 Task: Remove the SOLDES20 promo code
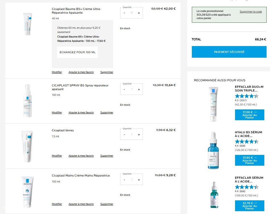click(251, 12)
